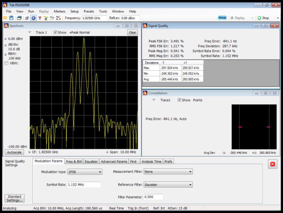Open the Modulation type 2FSK dropdown
The image size is (283, 213).
85,172
